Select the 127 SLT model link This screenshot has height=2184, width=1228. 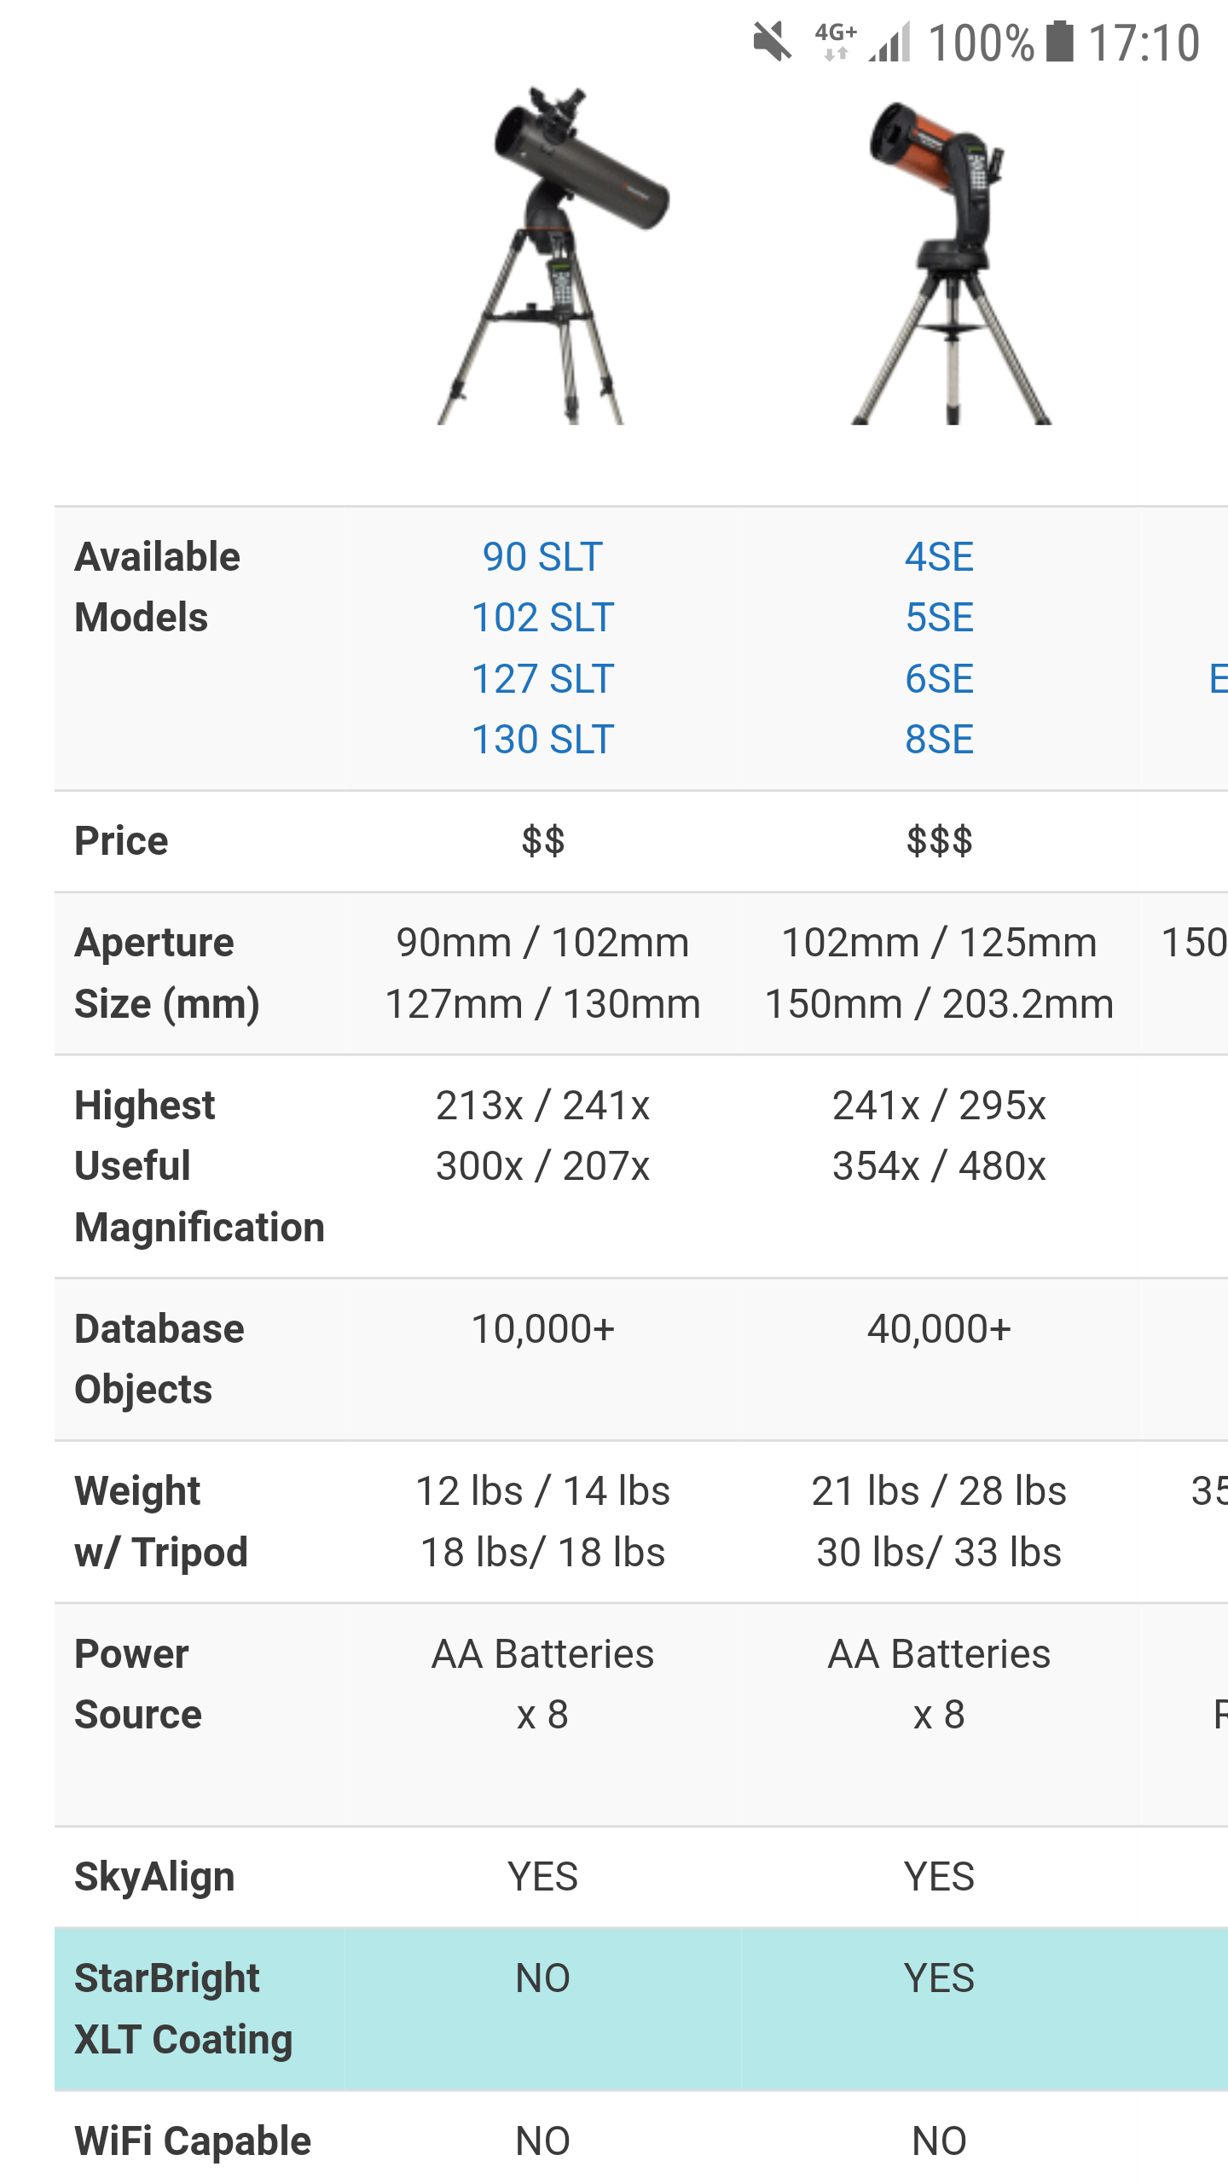point(542,679)
